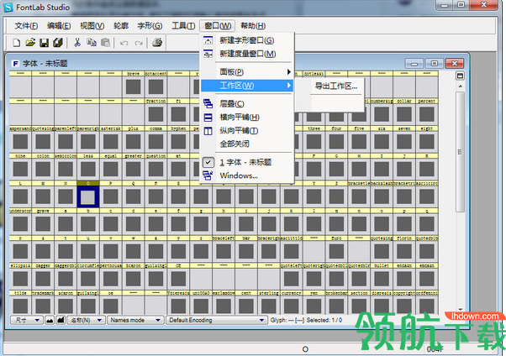The image size is (506, 356).
Task: Click the Save floppy disk icon
Action: pos(44,43)
